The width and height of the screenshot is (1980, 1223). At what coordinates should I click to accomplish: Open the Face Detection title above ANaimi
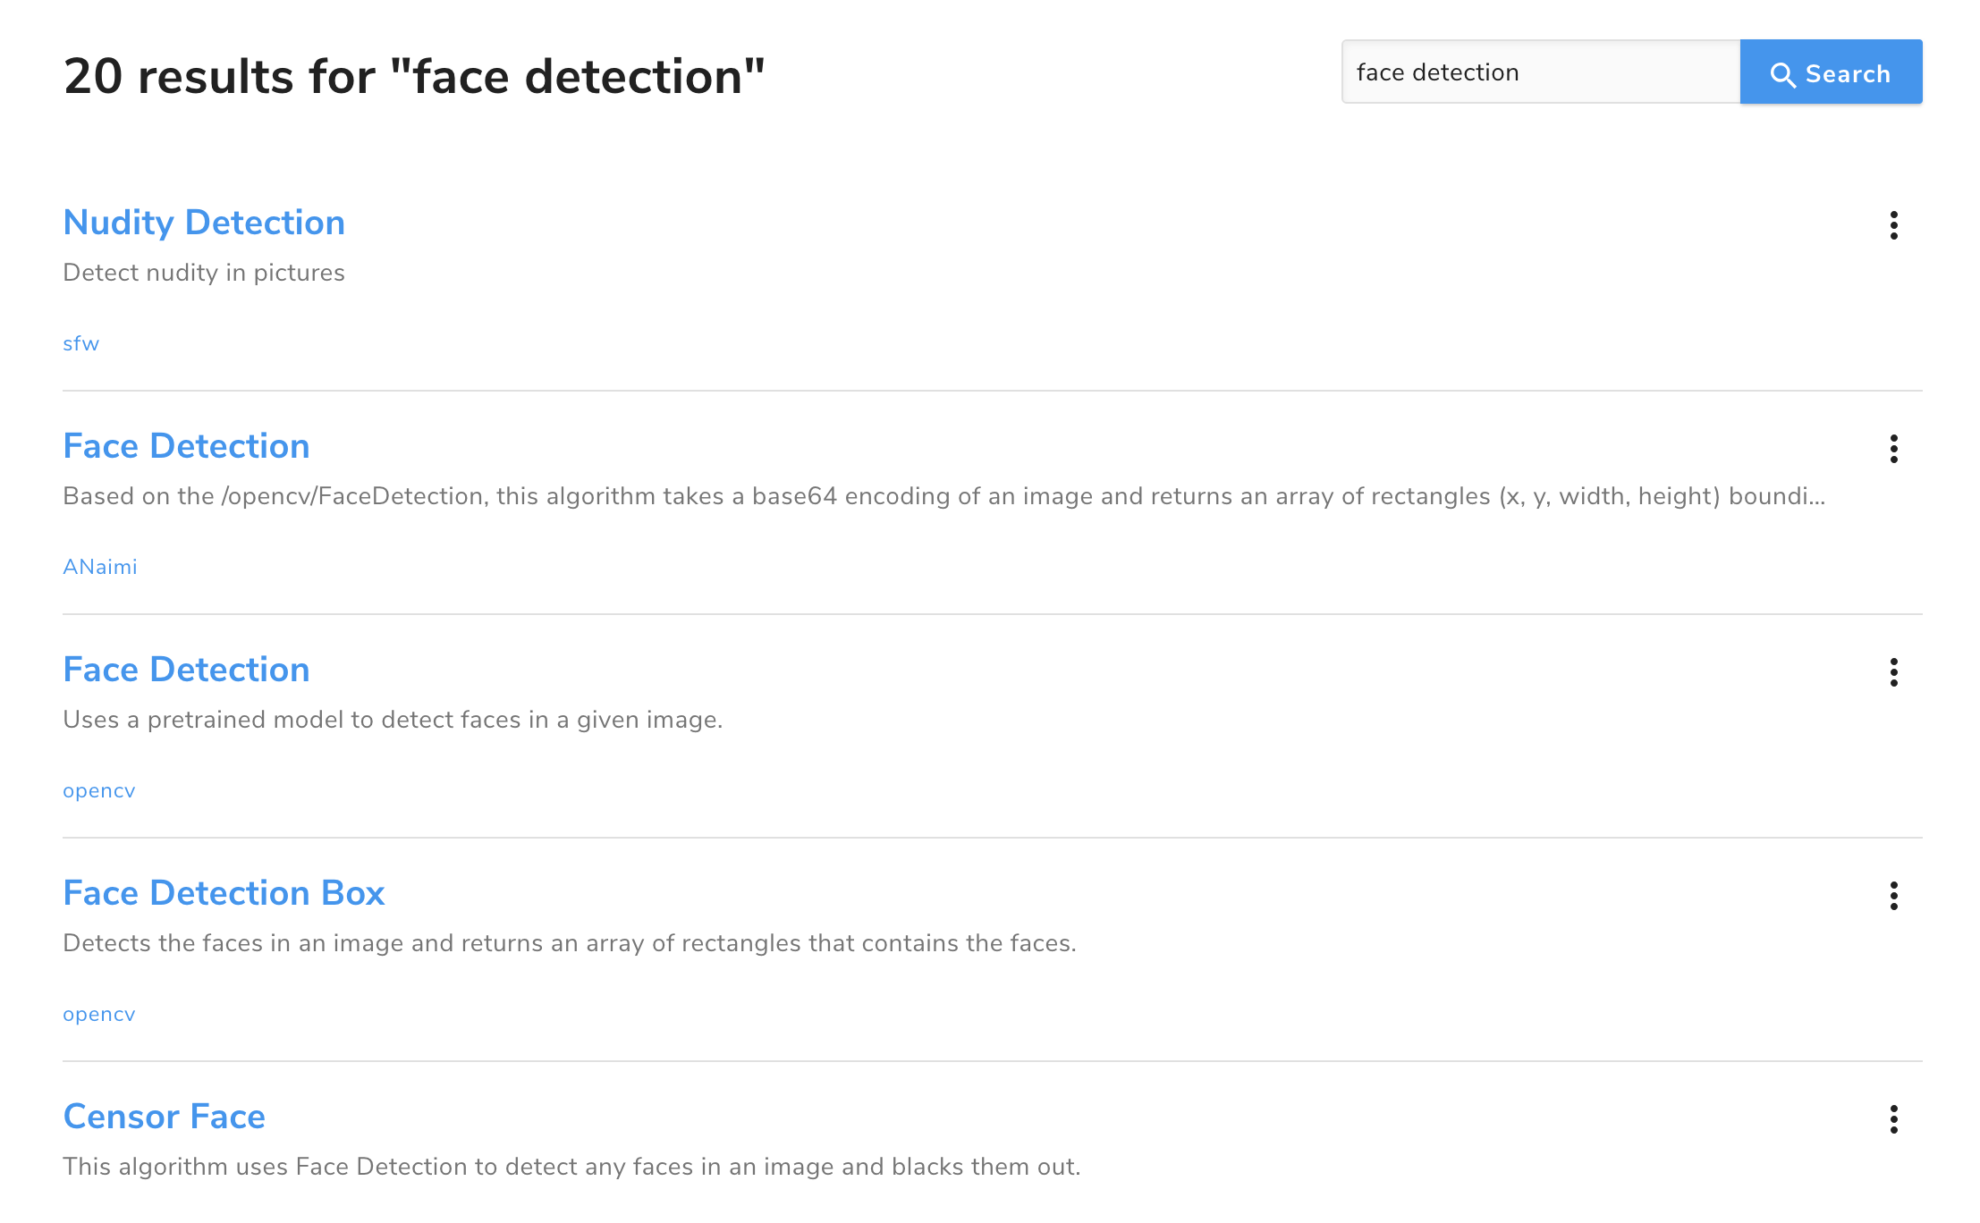pos(186,446)
